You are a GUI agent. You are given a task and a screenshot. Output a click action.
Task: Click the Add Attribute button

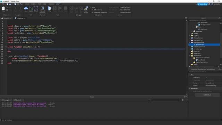[207, 95]
